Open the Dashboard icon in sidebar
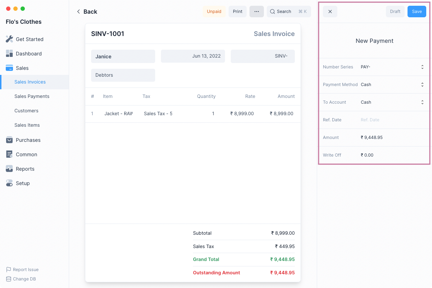The image size is (432, 288). [9, 54]
